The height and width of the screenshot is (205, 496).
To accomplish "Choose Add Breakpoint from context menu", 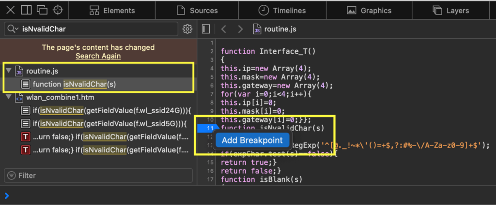I will tap(252, 140).
